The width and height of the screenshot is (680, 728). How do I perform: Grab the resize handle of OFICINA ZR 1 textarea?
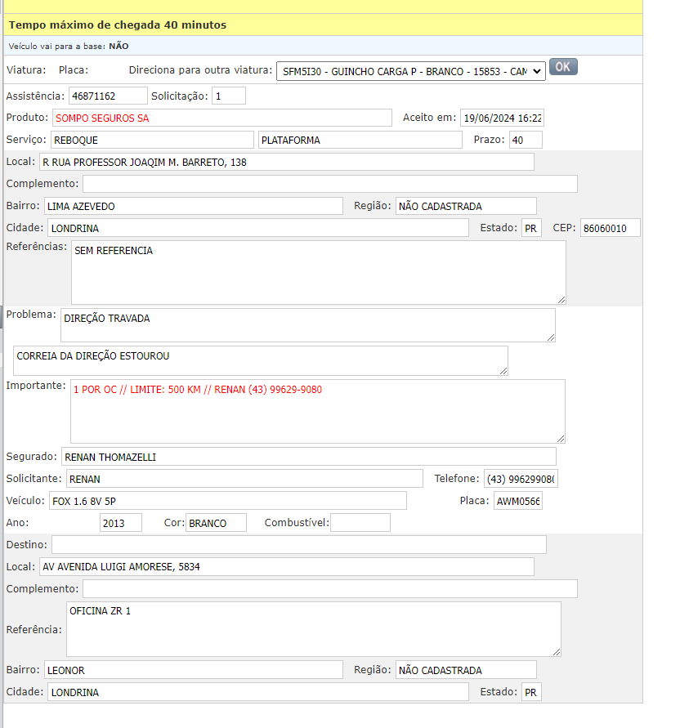(x=557, y=652)
